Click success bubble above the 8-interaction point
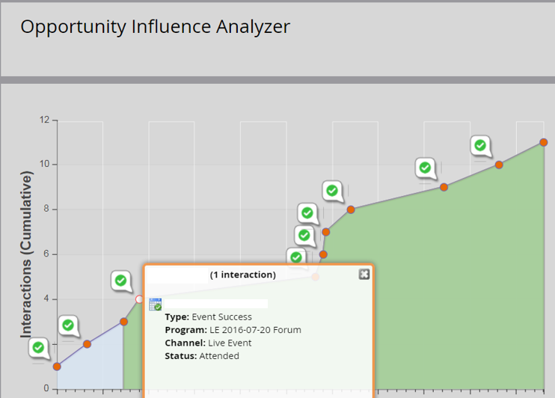 (x=332, y=191)
